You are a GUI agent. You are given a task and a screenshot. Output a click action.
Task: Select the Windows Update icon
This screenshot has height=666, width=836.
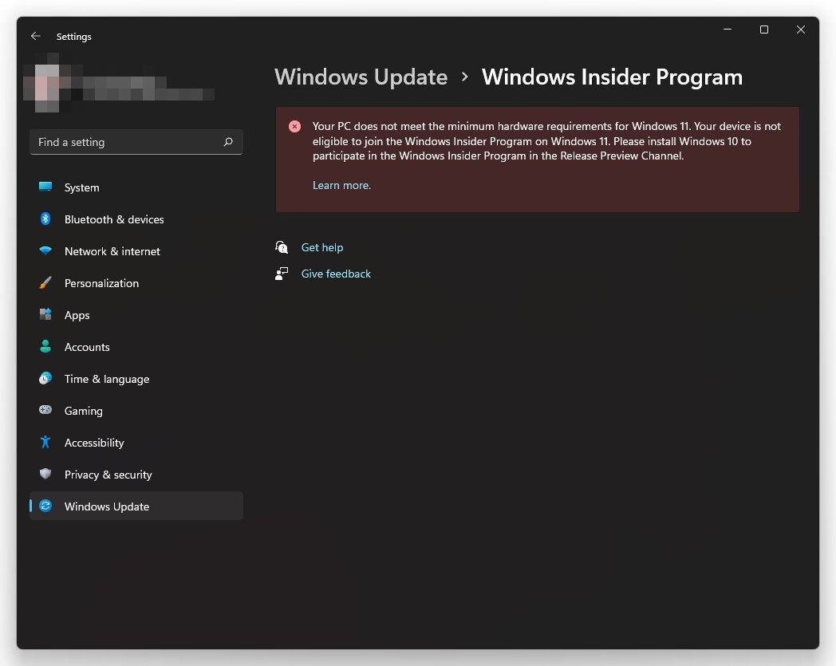pos(45,506)
